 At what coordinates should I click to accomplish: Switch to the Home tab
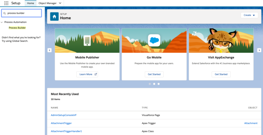coord(30,3)
